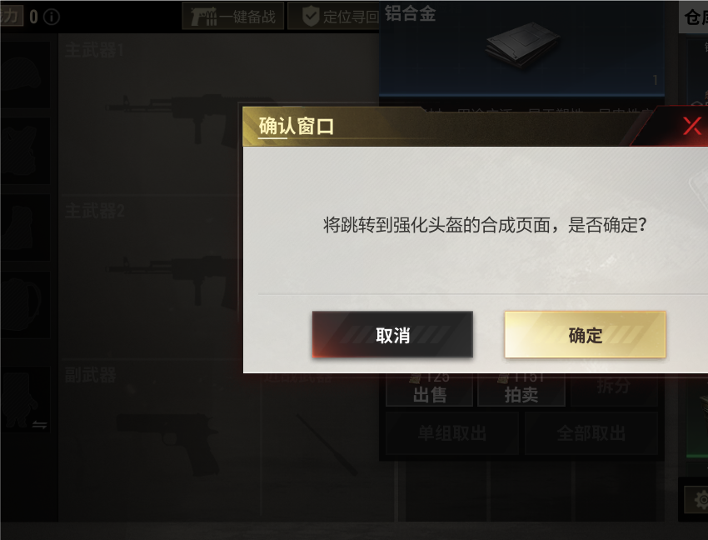Confirm with the 确定 button
The height and width of the screenshot is (540, 708).
tap(586, 335)
